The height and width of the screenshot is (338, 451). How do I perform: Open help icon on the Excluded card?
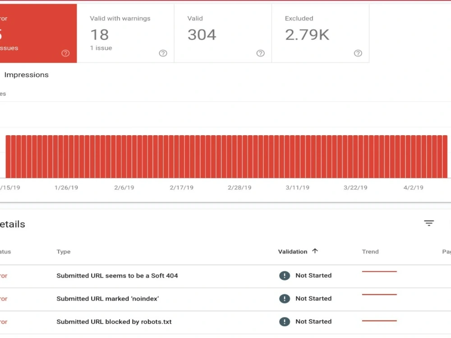(358, 53)
